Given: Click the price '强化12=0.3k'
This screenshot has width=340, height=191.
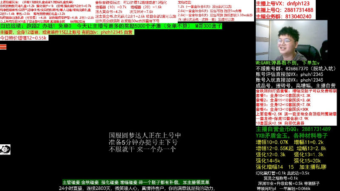Looking at the screenshot, I should tap(271, 154).
